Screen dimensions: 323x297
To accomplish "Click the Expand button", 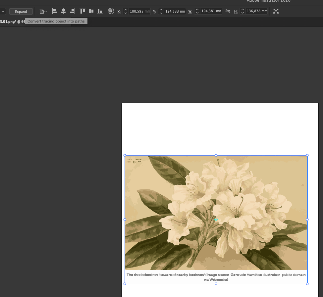I will pyautogui.click(x=21, y=12).
